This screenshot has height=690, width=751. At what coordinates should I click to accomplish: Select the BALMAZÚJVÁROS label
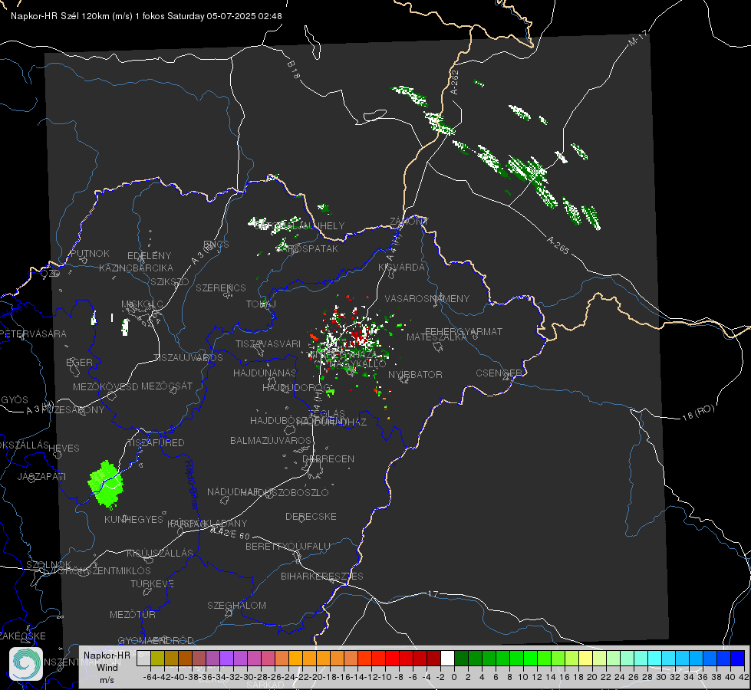271,440
